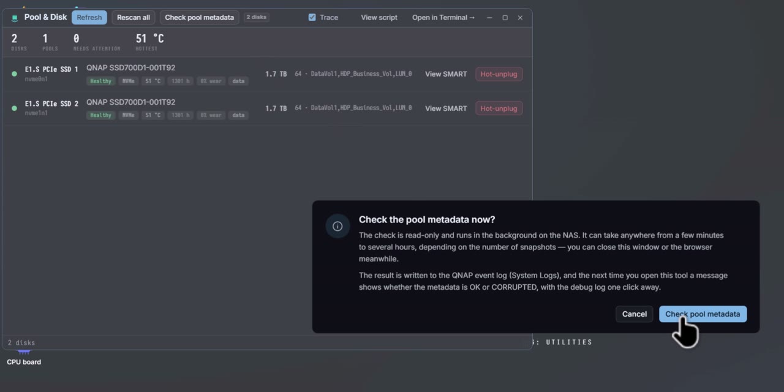
Task: Click the 0% wear tag on SSD 1 row
Action: click(211, 81)
